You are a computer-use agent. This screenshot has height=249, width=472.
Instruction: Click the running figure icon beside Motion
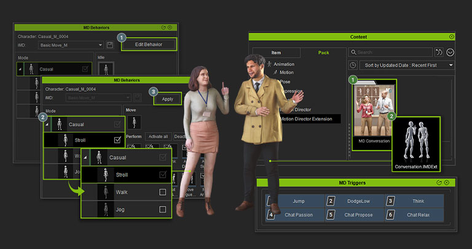[275, 72]
